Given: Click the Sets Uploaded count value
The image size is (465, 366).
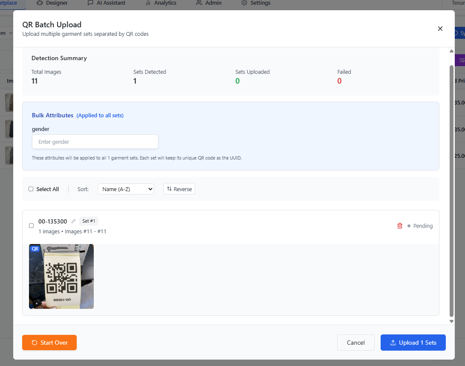Looking at the screenshot, I should click(237, 81).
